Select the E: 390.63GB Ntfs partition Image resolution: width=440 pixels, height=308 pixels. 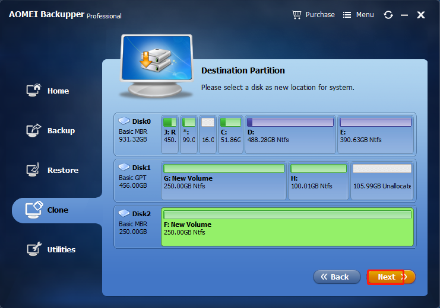point(375,134)
